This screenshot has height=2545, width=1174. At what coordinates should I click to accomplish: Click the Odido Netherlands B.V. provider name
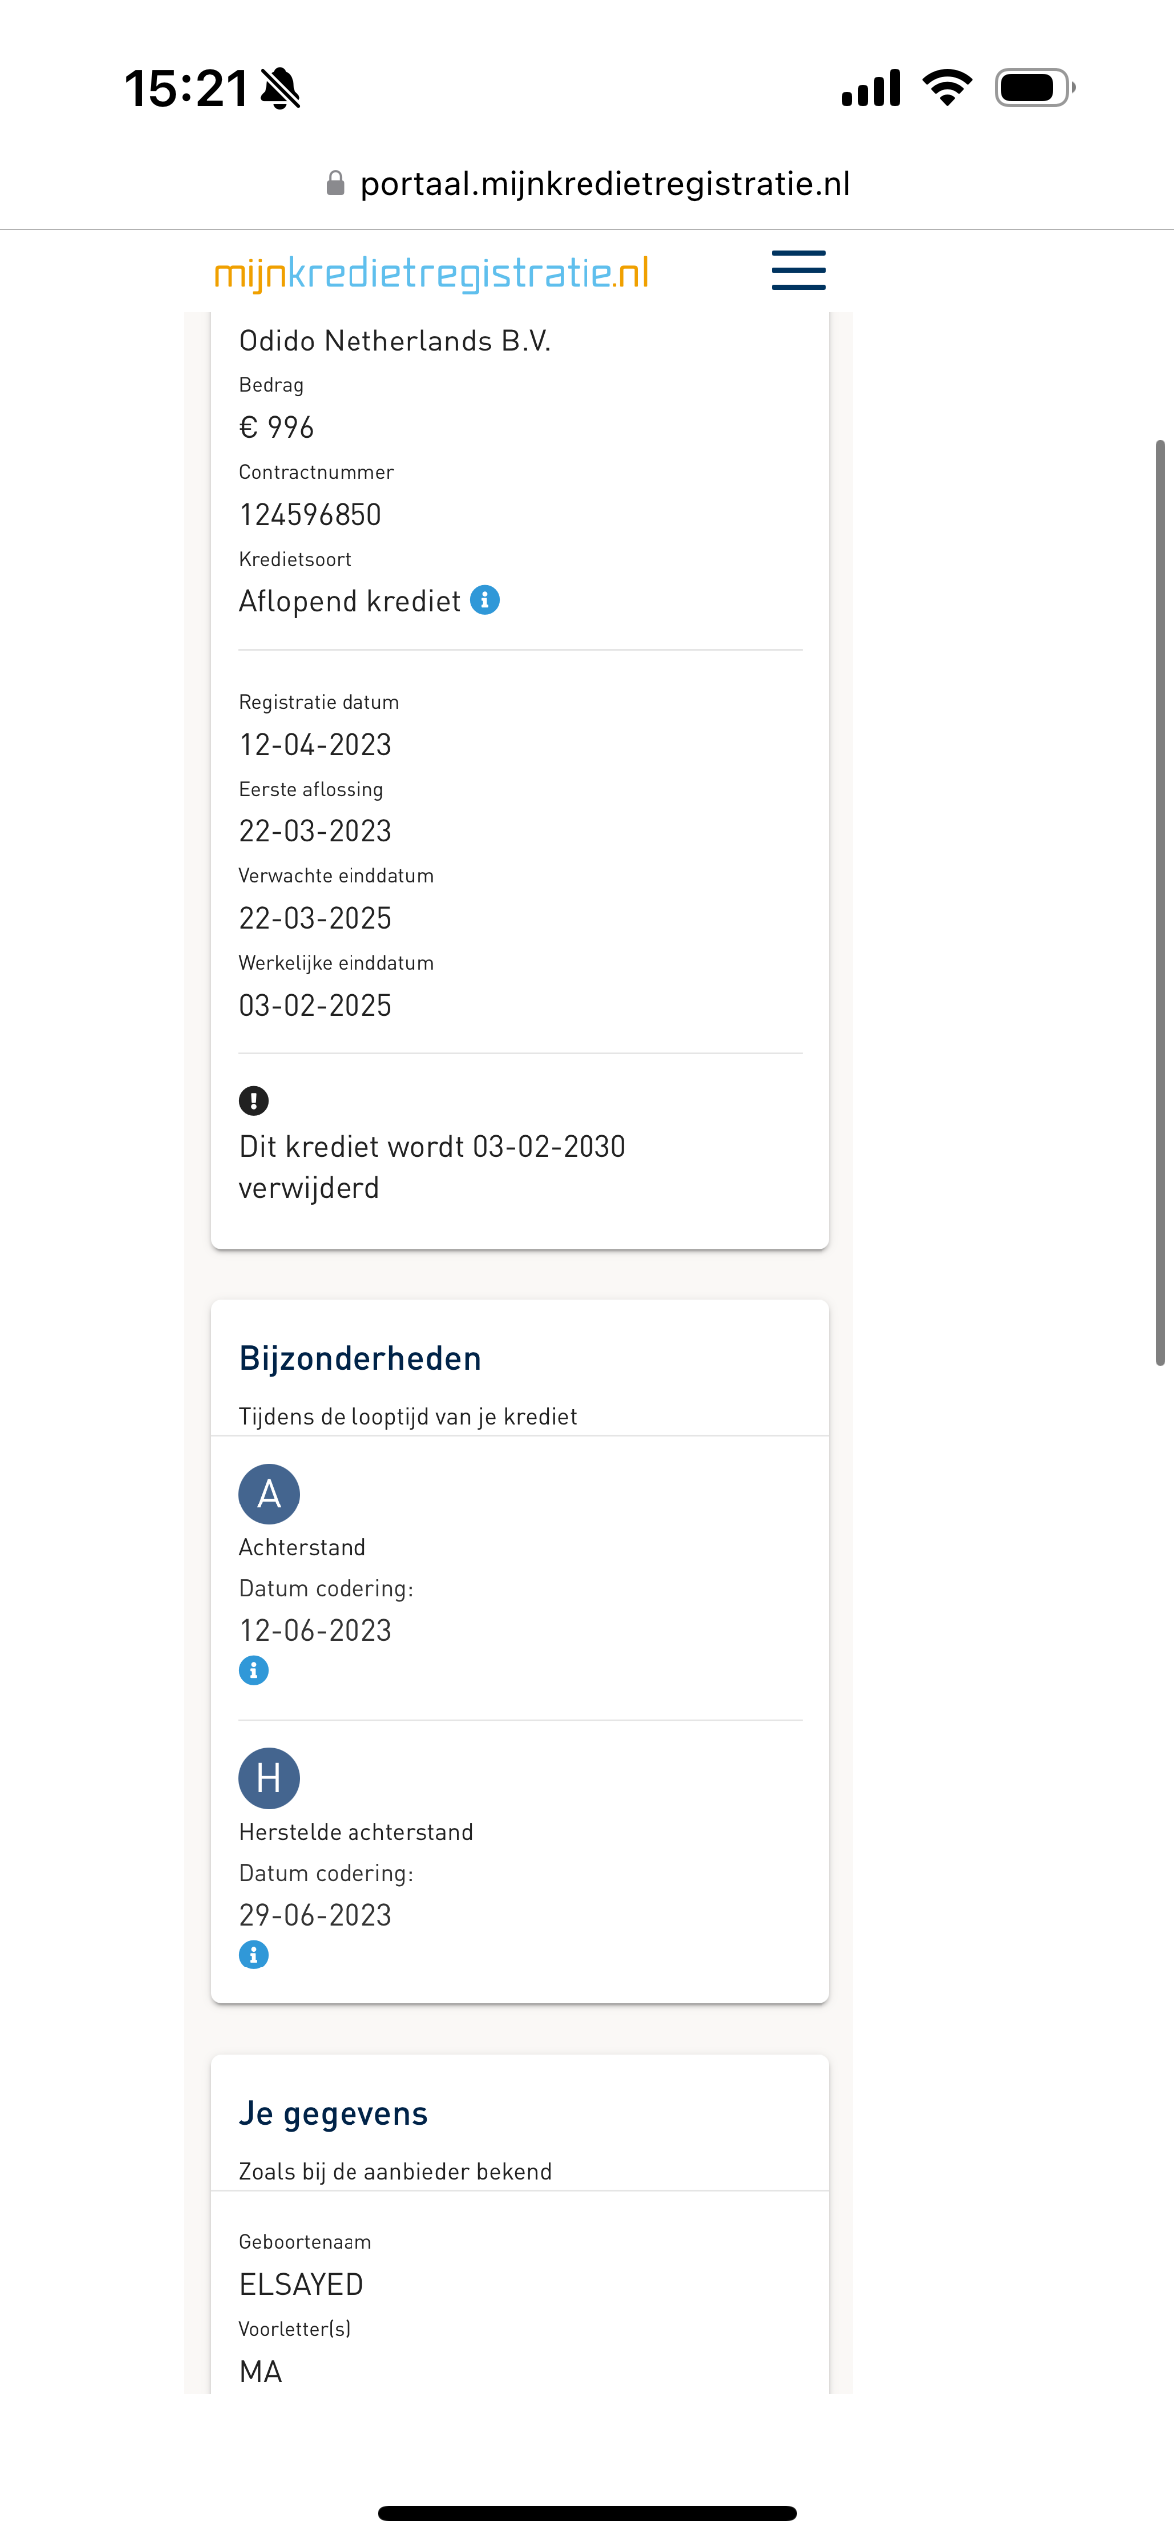(395, 341)
